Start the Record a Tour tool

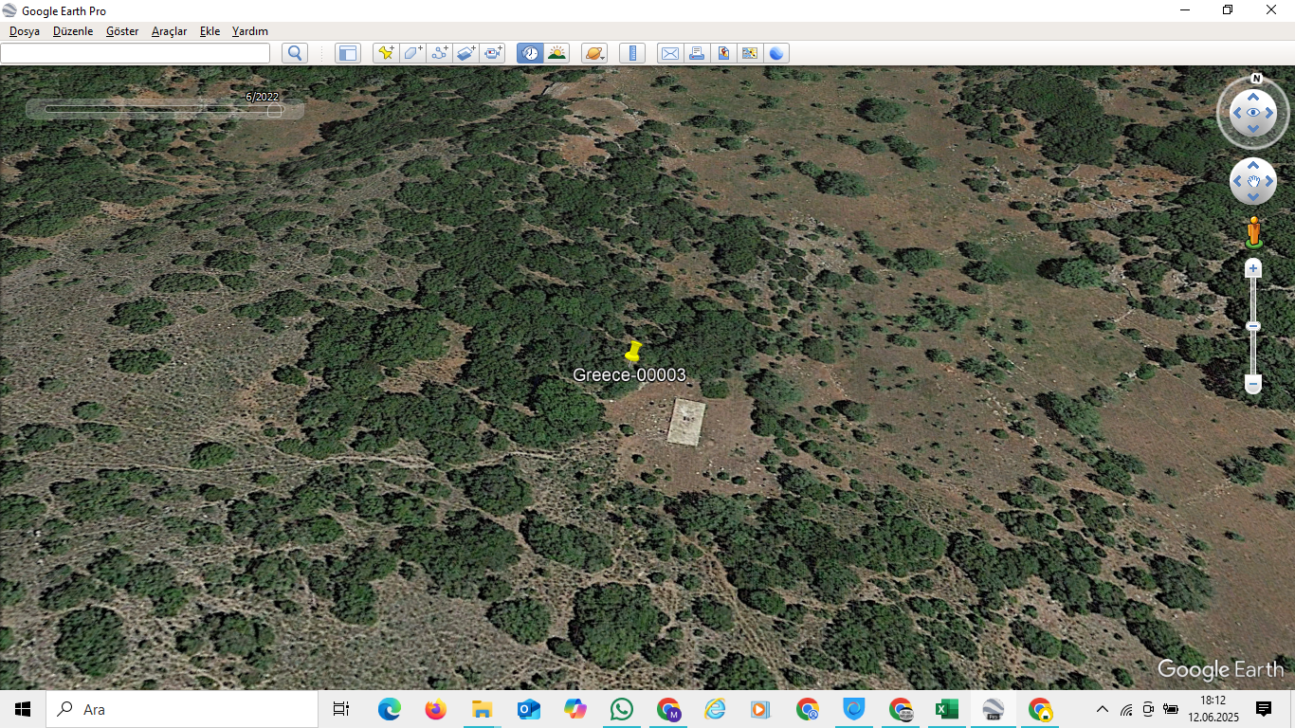pyautogui.click(x=492, y=53)
